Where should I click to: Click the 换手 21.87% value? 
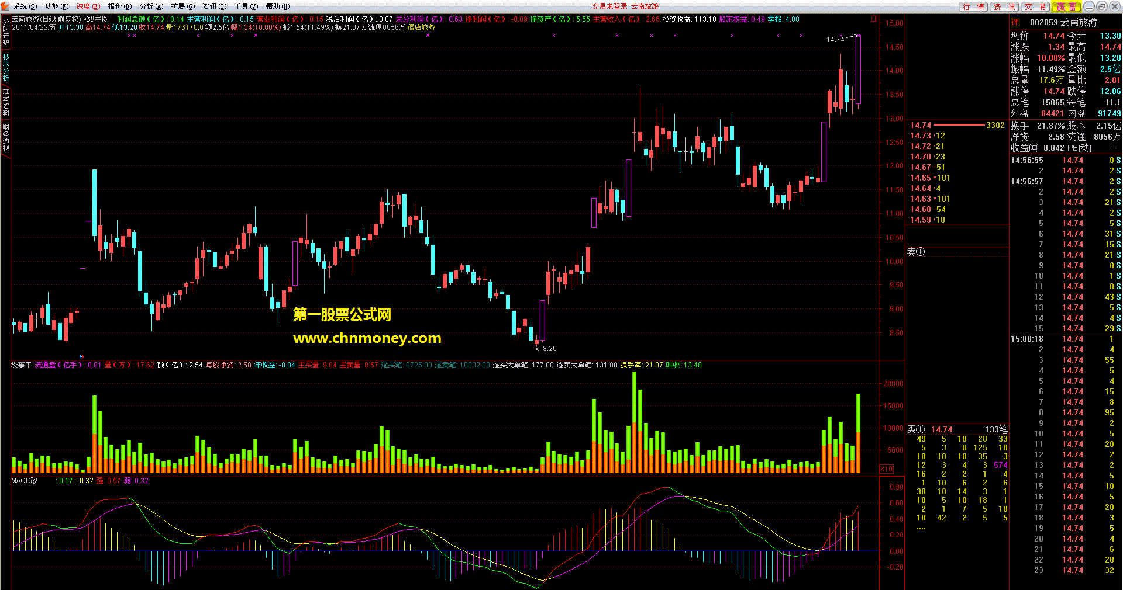1050,126
